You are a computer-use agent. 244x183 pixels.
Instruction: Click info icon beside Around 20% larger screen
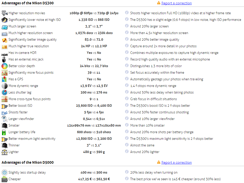pos(127,26)
